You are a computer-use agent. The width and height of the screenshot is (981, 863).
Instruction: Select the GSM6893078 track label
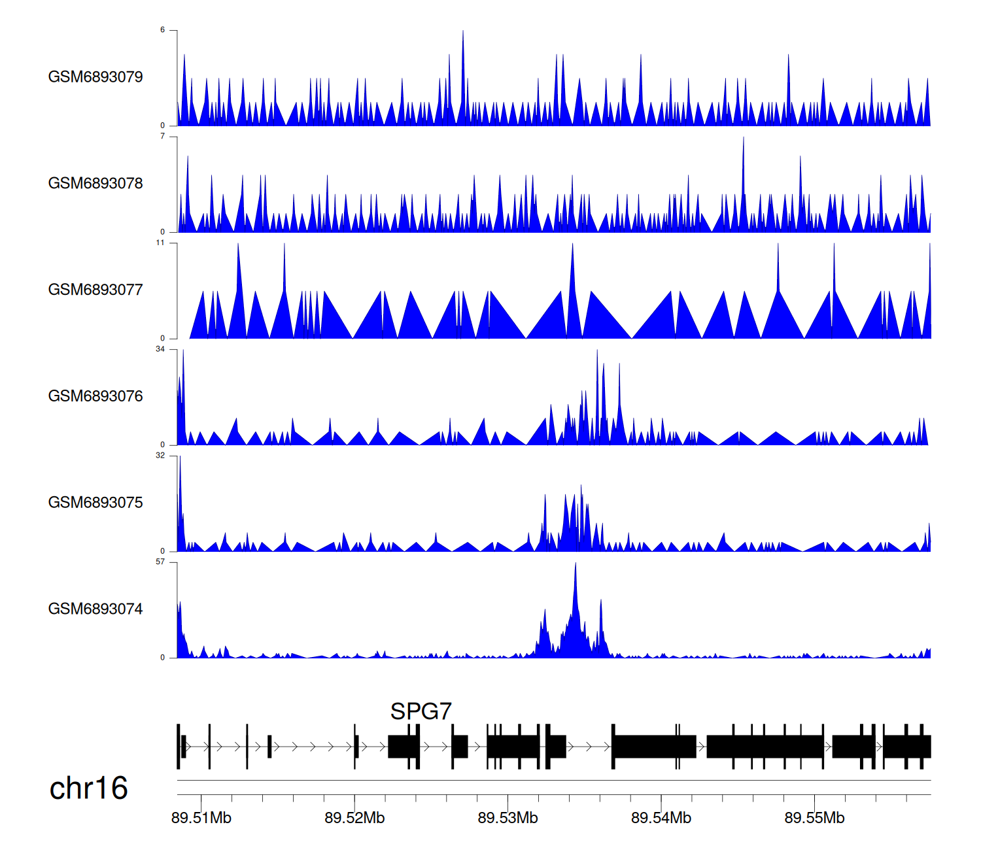coord(95,184)
